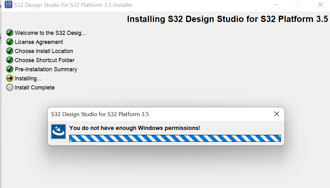Viewport: 330px width, 188px height.
Task: Click the check icon for Choose Install Location
Action: pyautogui.click(x=9, y=51)
